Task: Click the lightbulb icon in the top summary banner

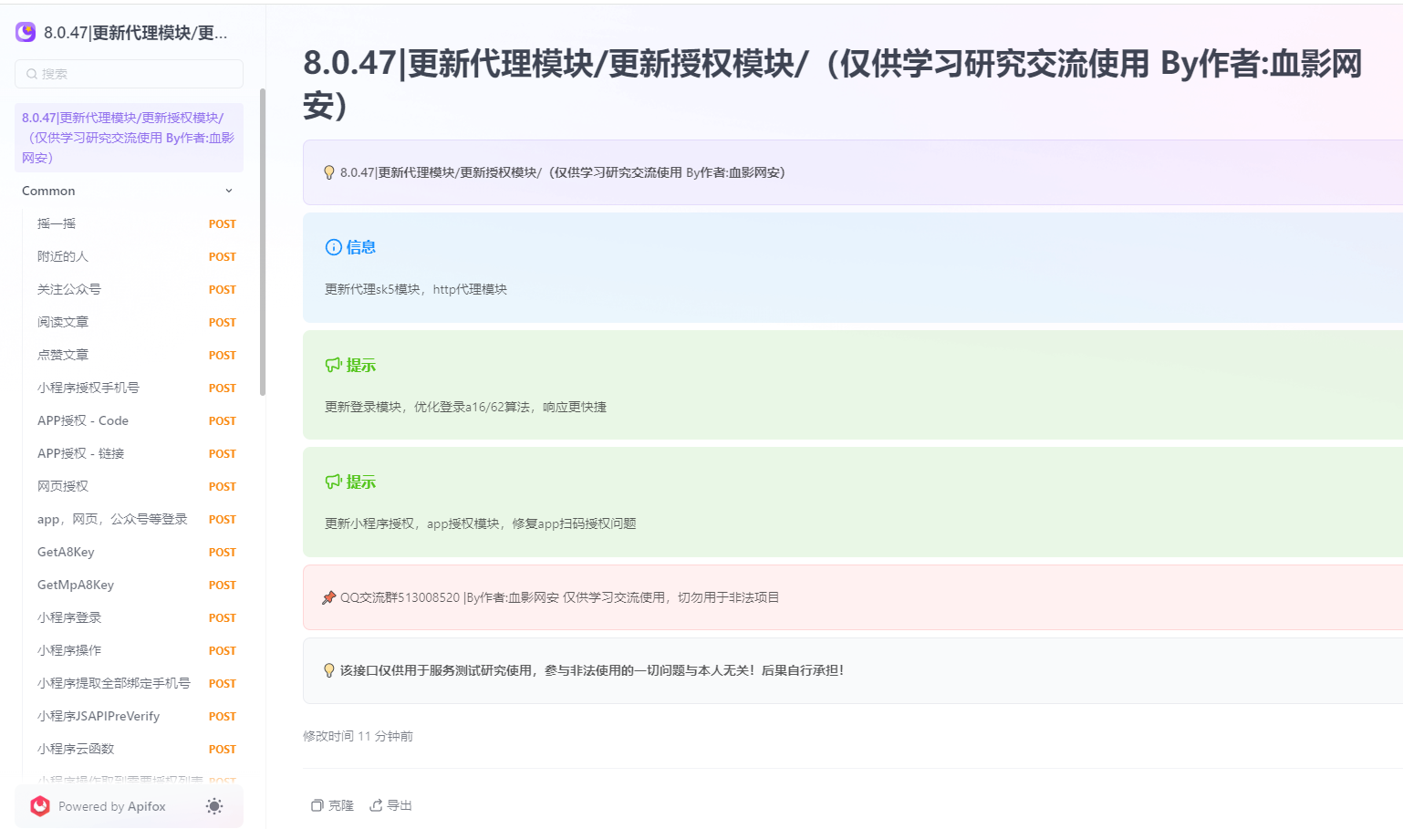Action: coord(328,171)
